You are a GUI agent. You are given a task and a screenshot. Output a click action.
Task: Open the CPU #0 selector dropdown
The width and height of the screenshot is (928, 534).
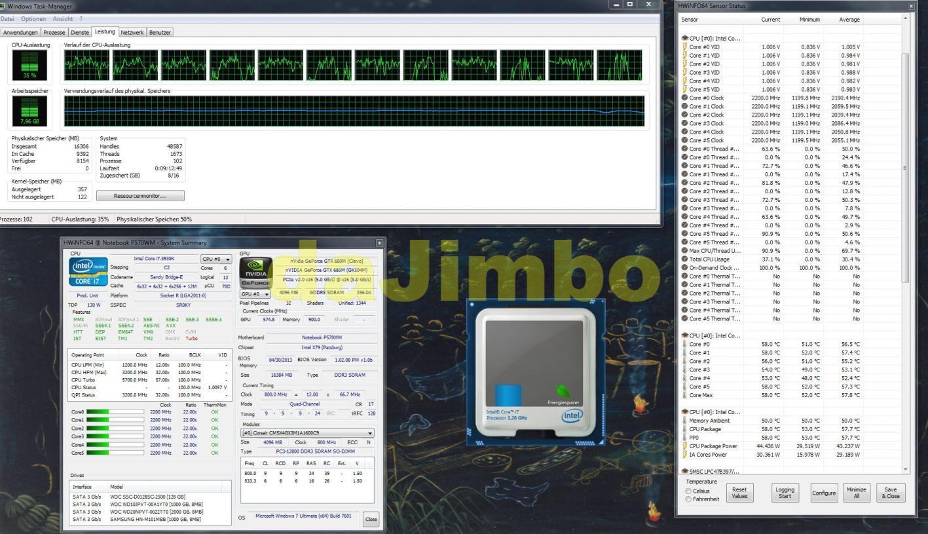(x=217, y=259)
